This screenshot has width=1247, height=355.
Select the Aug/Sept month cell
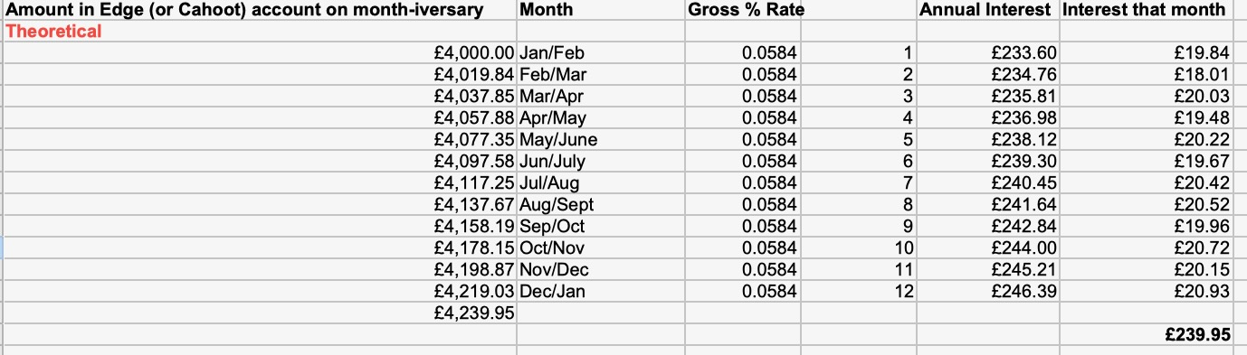tap(600, 205)
